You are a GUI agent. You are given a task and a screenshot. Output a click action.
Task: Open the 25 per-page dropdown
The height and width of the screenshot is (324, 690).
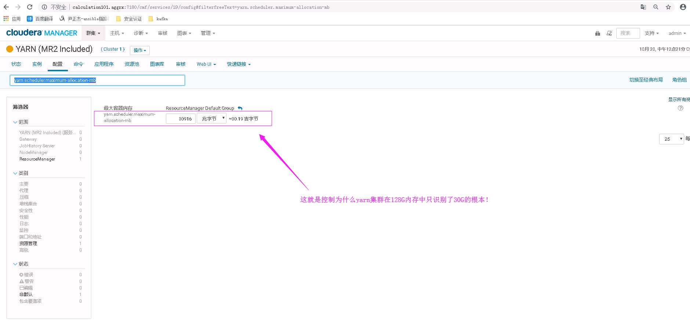pyautogui.click(x=672, y=139)
